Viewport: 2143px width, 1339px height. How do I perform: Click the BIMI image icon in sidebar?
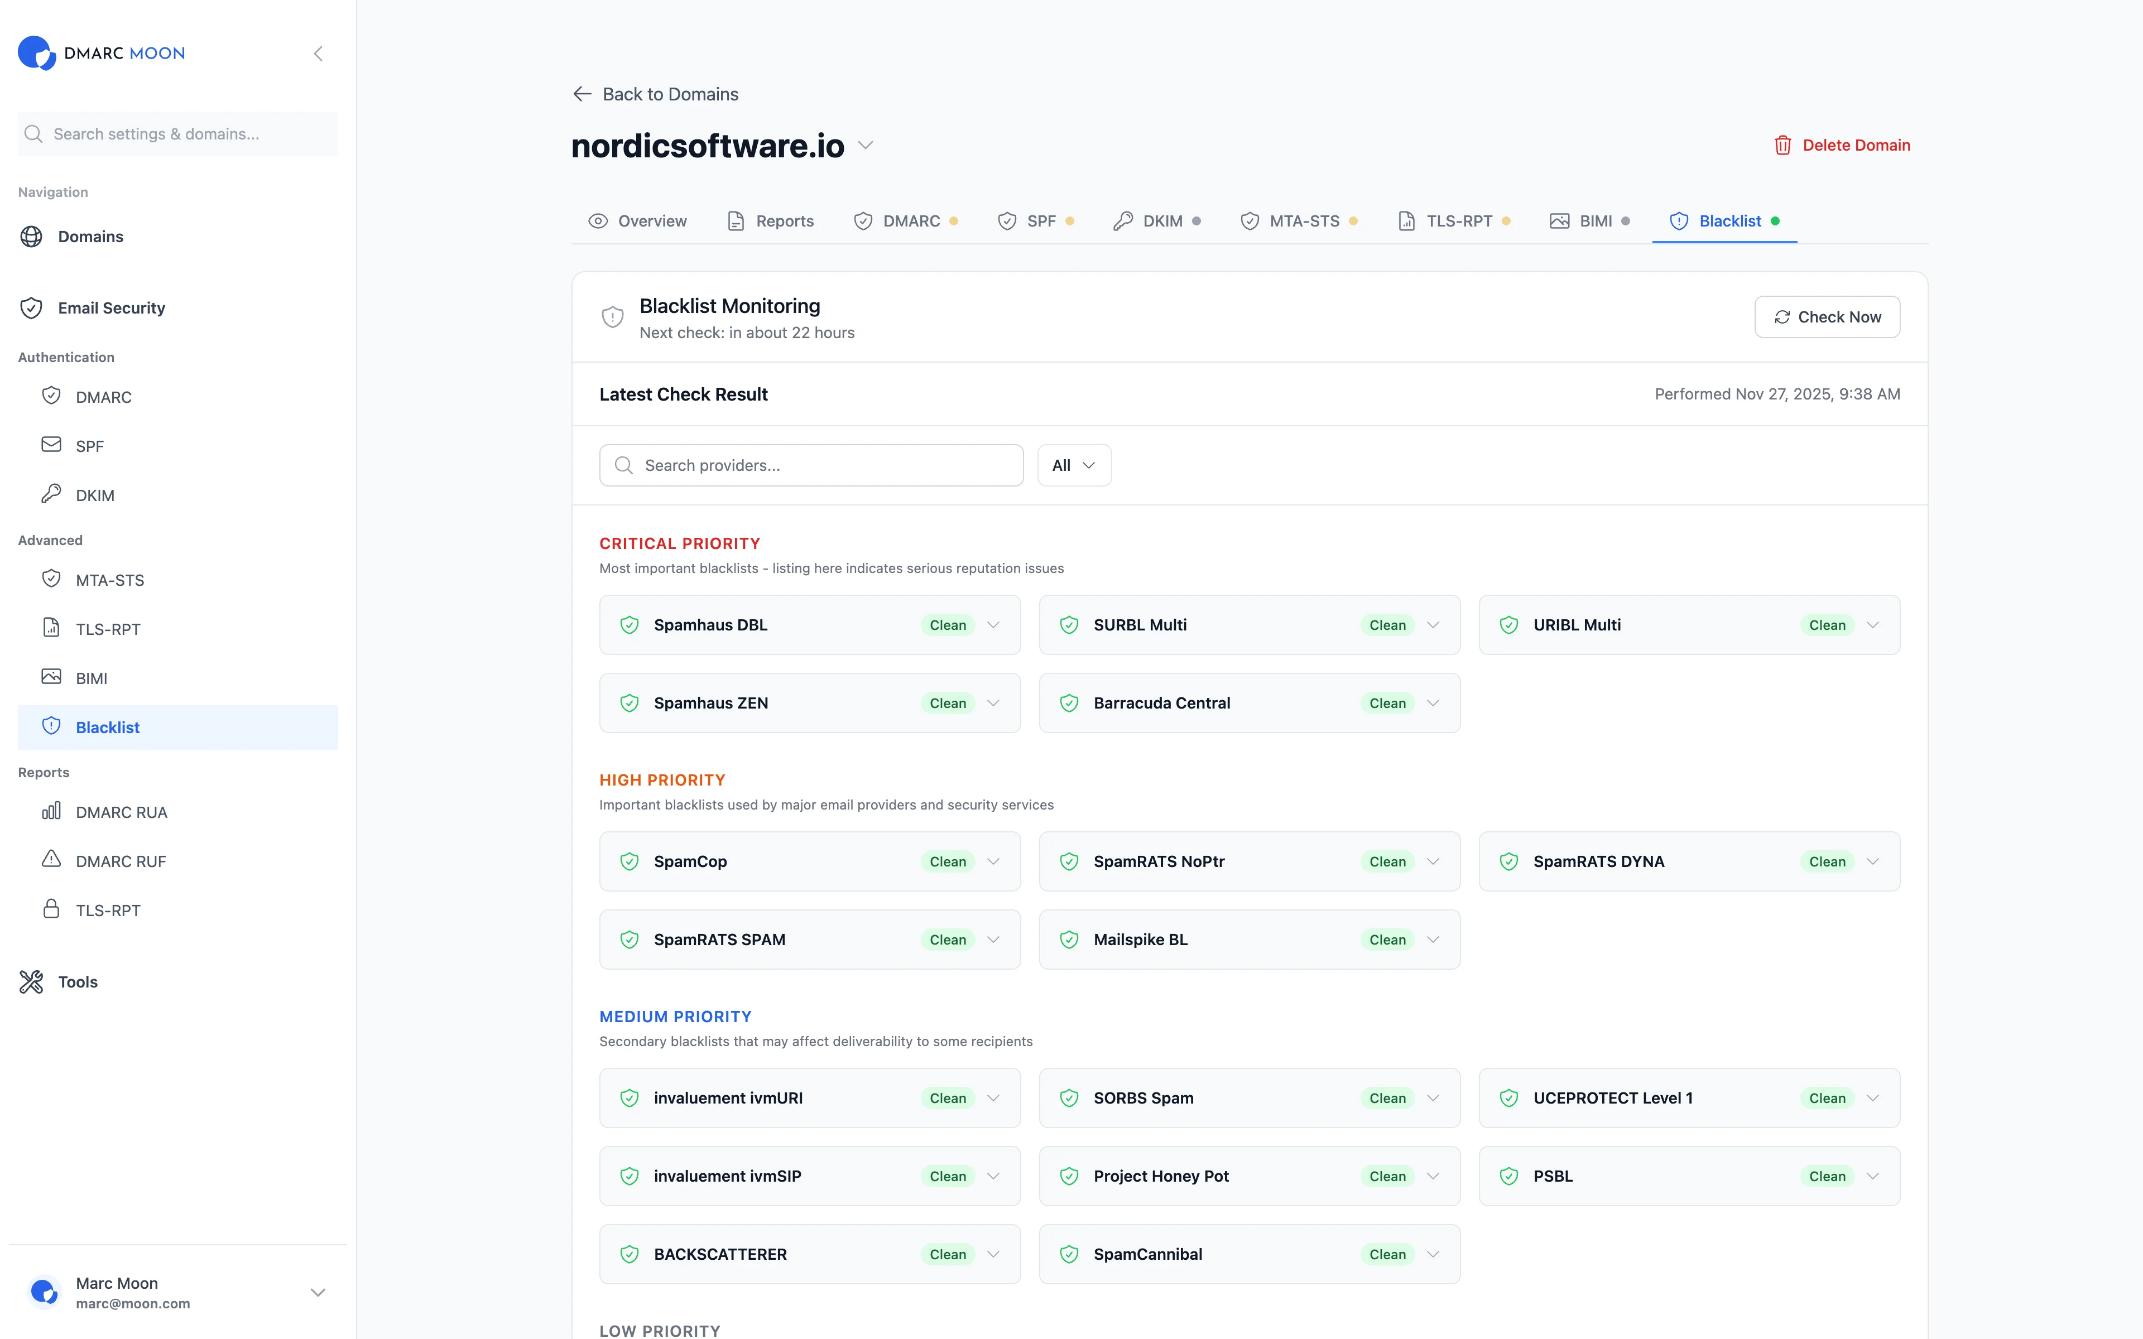point(50,677)
